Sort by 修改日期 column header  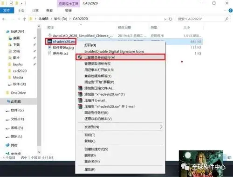click(124, 28)
